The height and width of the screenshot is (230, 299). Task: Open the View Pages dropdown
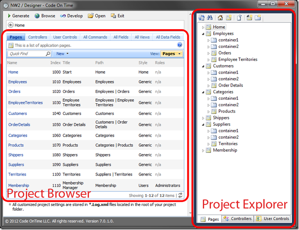[x=172, y=54]
